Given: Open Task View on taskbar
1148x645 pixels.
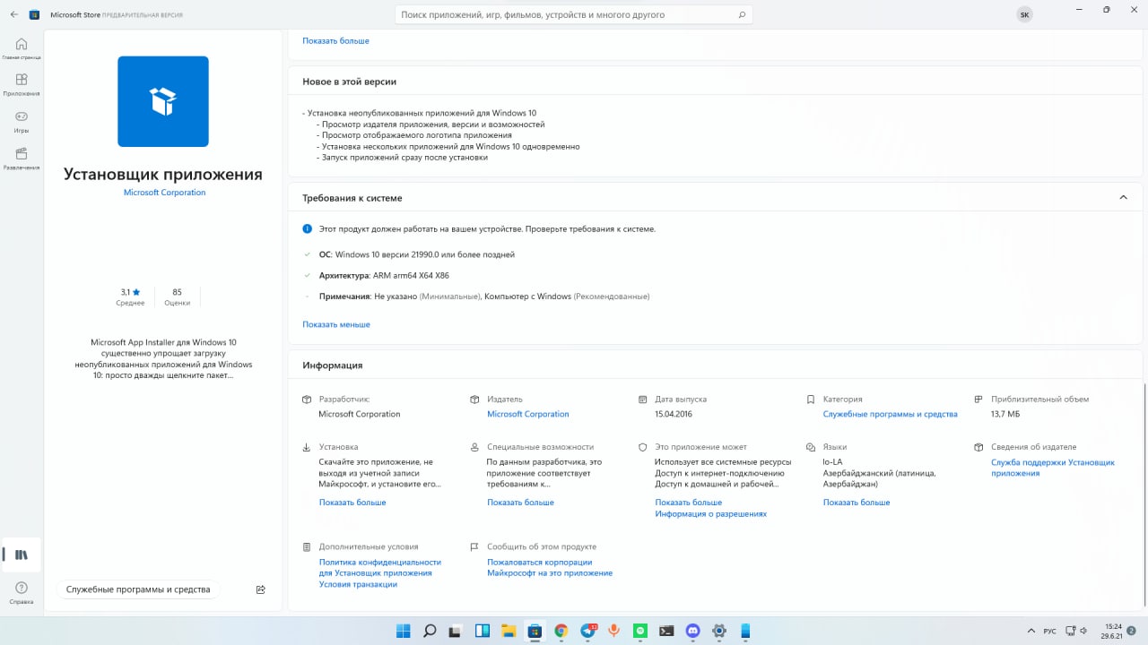Looking at the screenshot, I should (456, 631).
